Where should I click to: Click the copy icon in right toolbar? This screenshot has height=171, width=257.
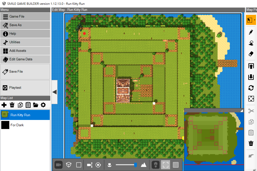click(251, 122)
